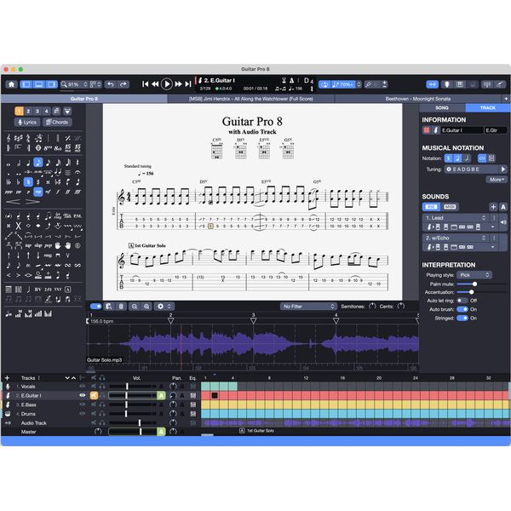
Task: Start playback with the Play button
Action: 167,84
